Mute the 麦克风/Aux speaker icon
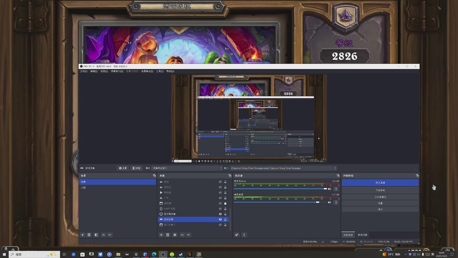Viewport: 458px width, 258px height. point(330,189)
